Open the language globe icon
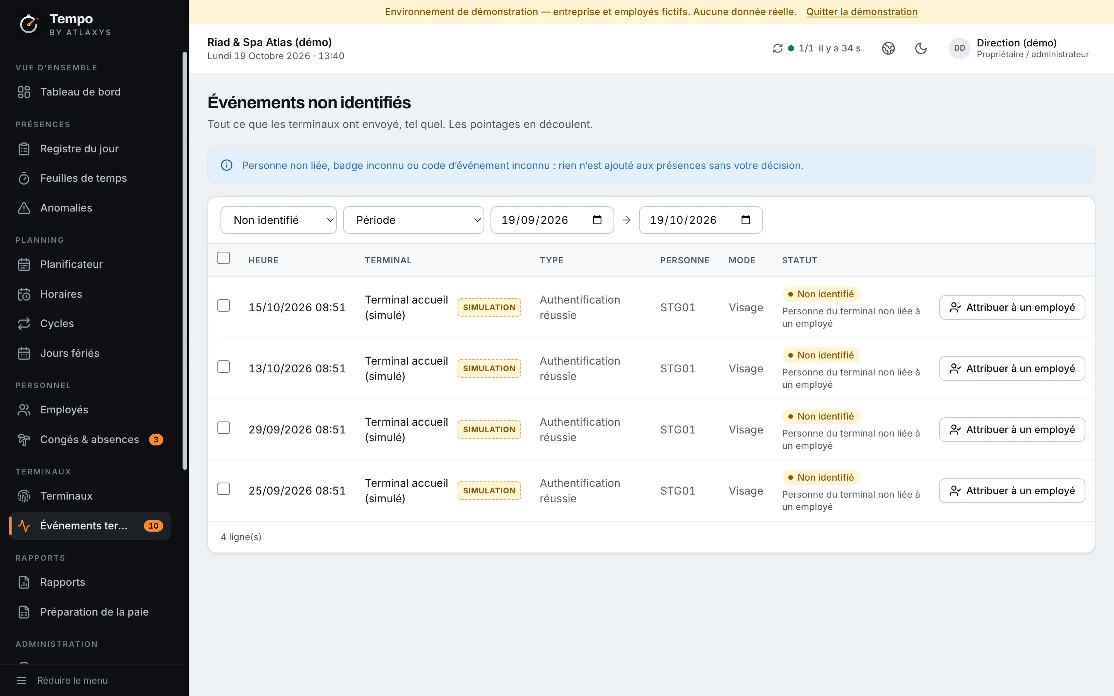Screen dimensions: 1114x696 click(888, 48)
